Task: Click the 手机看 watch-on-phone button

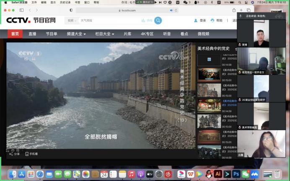Action: coord(31,154)
